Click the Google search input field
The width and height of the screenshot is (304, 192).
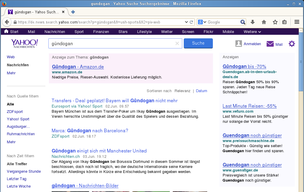pyautogui.click(x=223, y=22)
